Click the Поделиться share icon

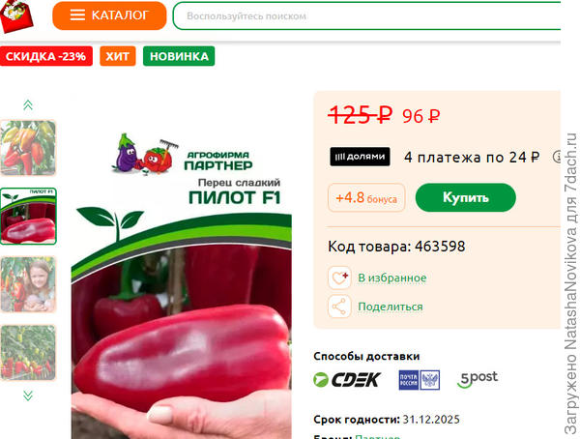coord(339,307)
